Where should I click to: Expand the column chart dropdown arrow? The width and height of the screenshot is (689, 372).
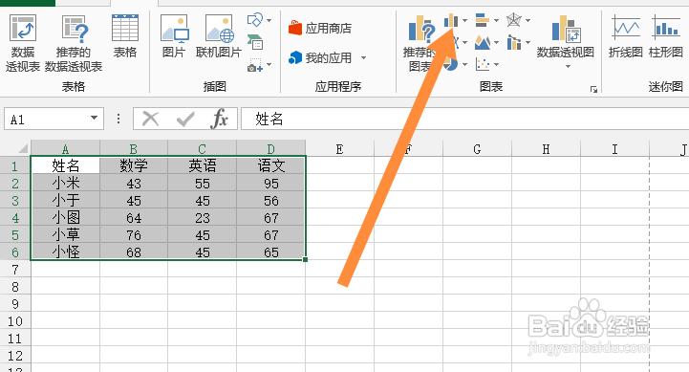coord(464,20)
